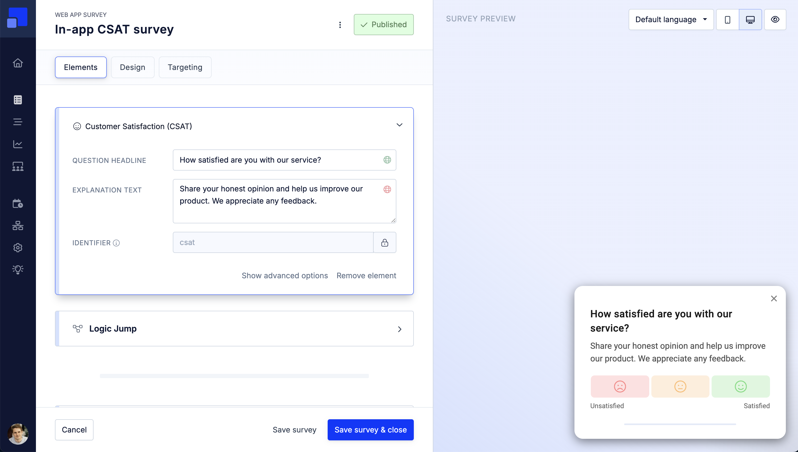This screenshot has width=798, height=452.
Task: Open the three-dot survey options menu
Action: 340,25
